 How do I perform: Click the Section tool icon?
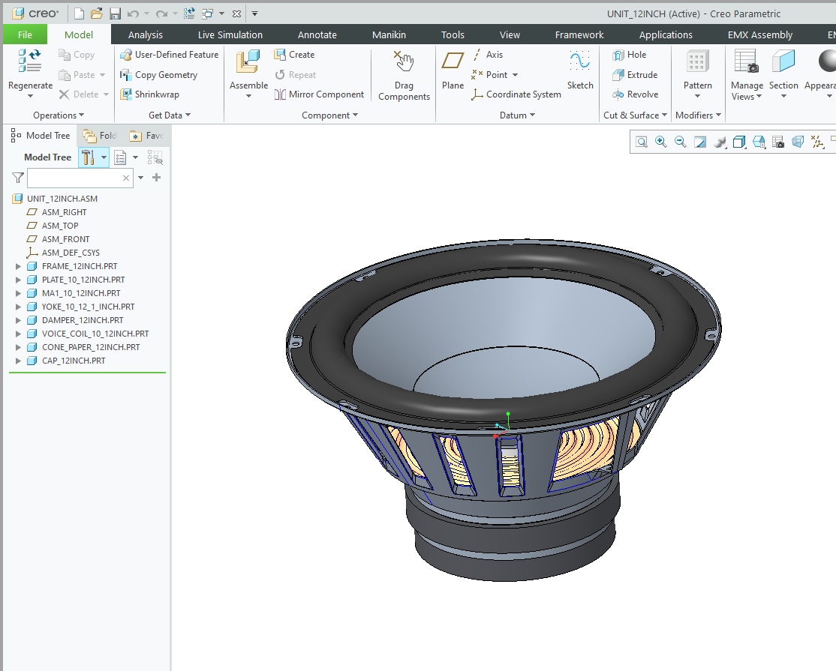click(x=783, y=61)
